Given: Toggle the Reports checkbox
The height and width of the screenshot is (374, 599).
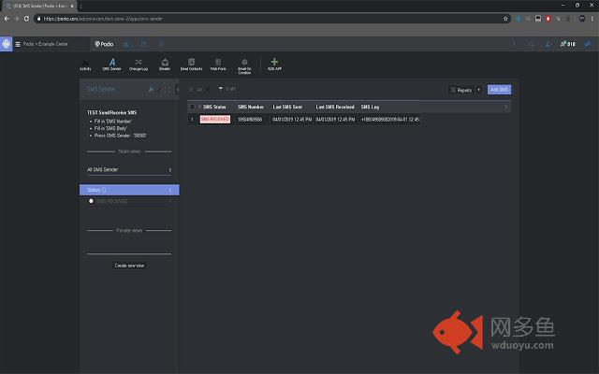Looking at the screenshot, I should click(x=454, y=90).
